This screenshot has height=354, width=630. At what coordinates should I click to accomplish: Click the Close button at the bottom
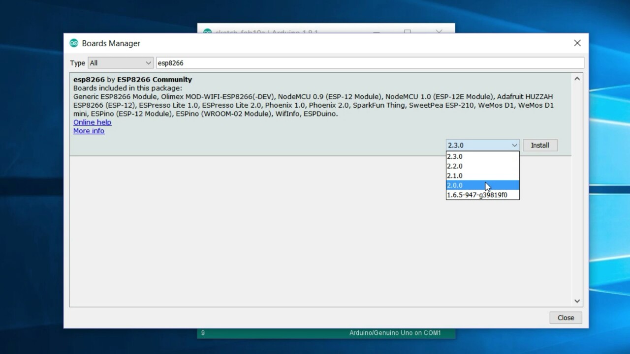(x=566, y=318)
